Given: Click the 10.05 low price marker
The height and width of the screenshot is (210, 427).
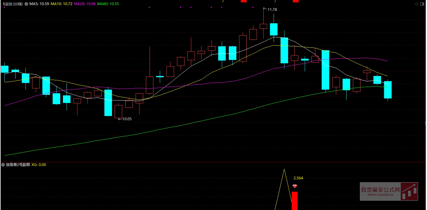Looking at the screenshot, I should click(x=127, y=119).
